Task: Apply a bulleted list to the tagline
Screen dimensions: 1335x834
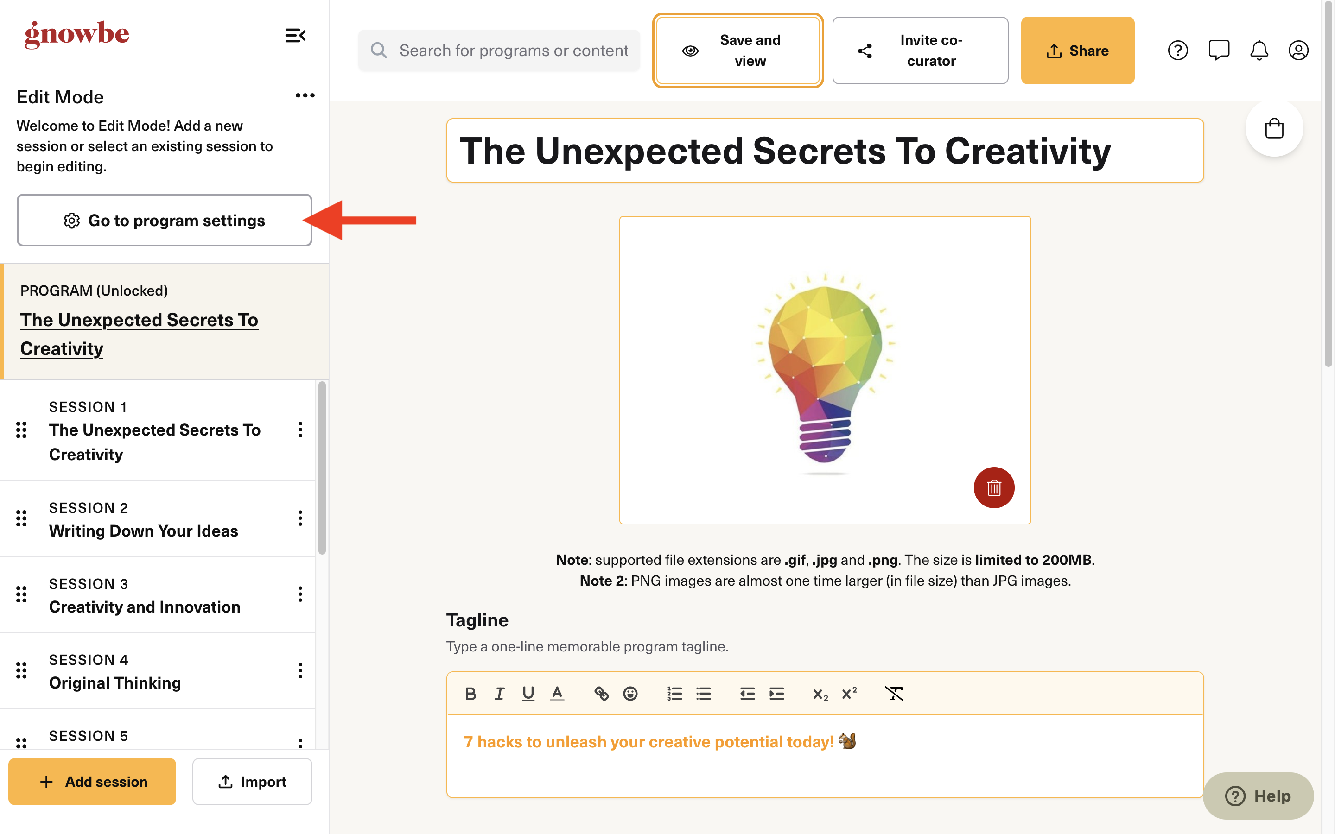Action: 703,693
